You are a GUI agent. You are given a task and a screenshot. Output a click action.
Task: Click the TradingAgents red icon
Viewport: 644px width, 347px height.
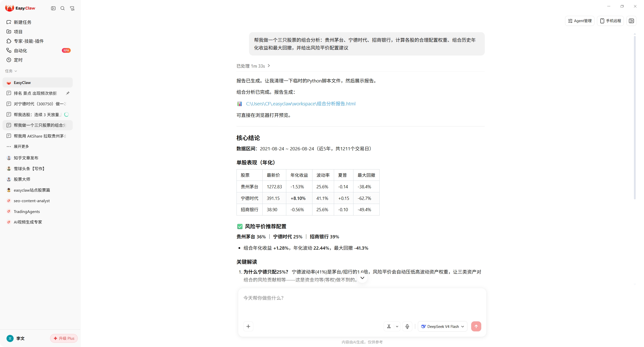click(x=9, y=211)
